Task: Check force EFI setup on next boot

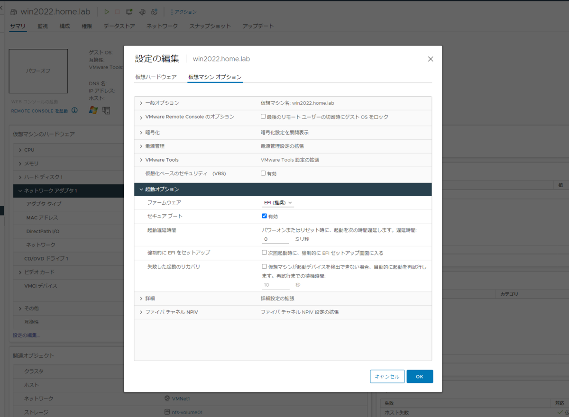Action: [x=264, y=253]
